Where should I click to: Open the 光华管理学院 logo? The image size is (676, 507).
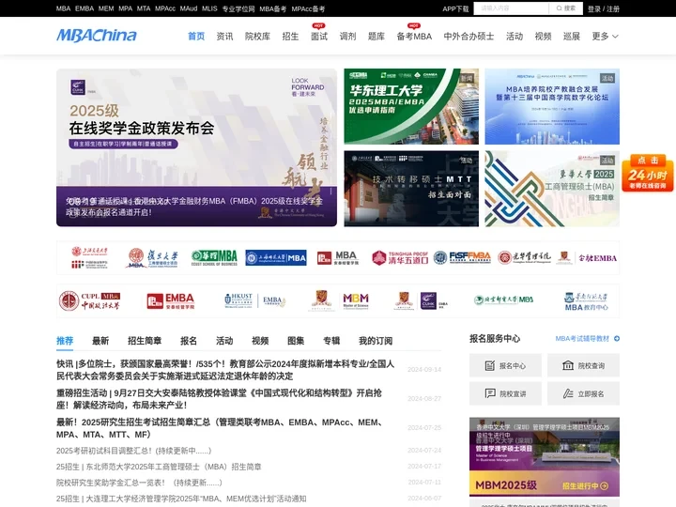coord(524,258)
